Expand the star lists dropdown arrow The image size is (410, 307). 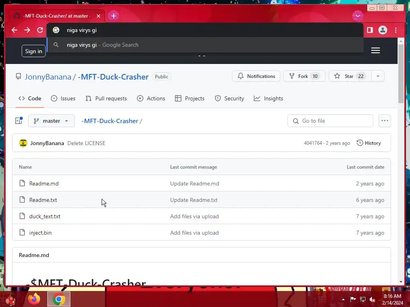click(378, 76)
